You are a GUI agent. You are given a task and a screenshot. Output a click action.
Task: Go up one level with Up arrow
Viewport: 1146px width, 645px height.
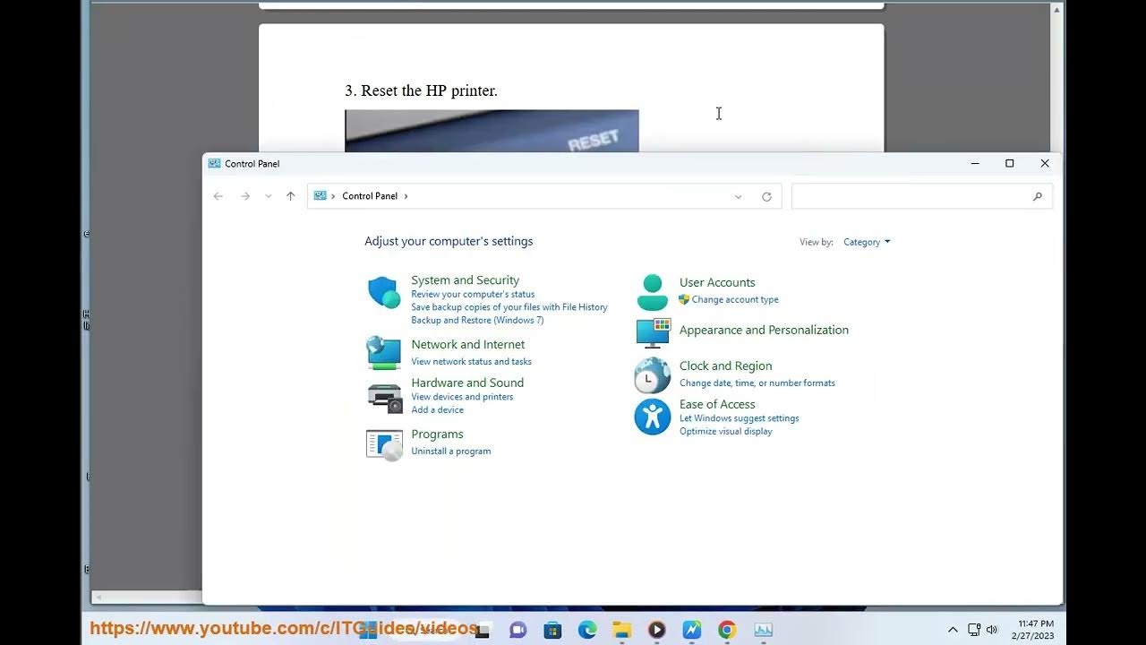(290, 196)
